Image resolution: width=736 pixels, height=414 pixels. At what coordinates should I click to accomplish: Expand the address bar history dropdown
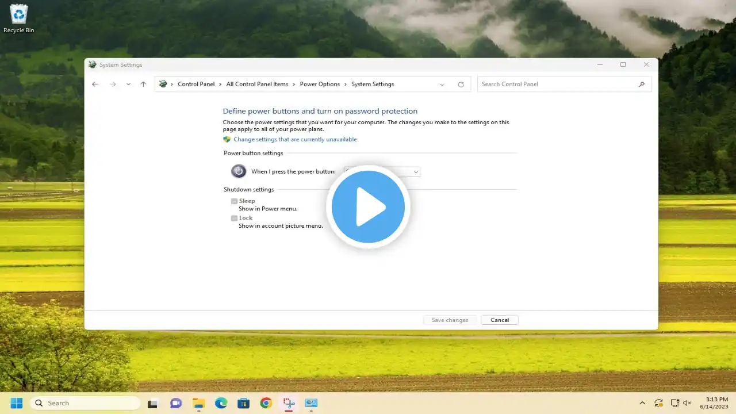tap(442, 85)
